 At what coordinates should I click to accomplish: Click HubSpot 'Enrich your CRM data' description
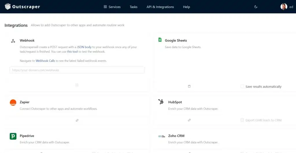(193, 109)
